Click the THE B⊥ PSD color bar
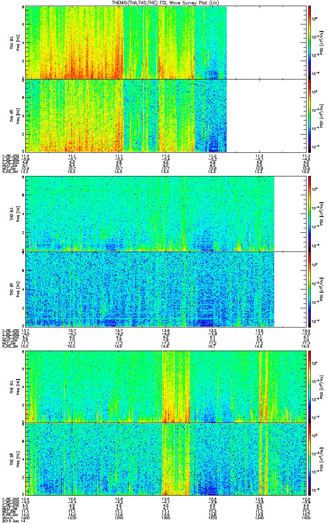 point(310,386)
